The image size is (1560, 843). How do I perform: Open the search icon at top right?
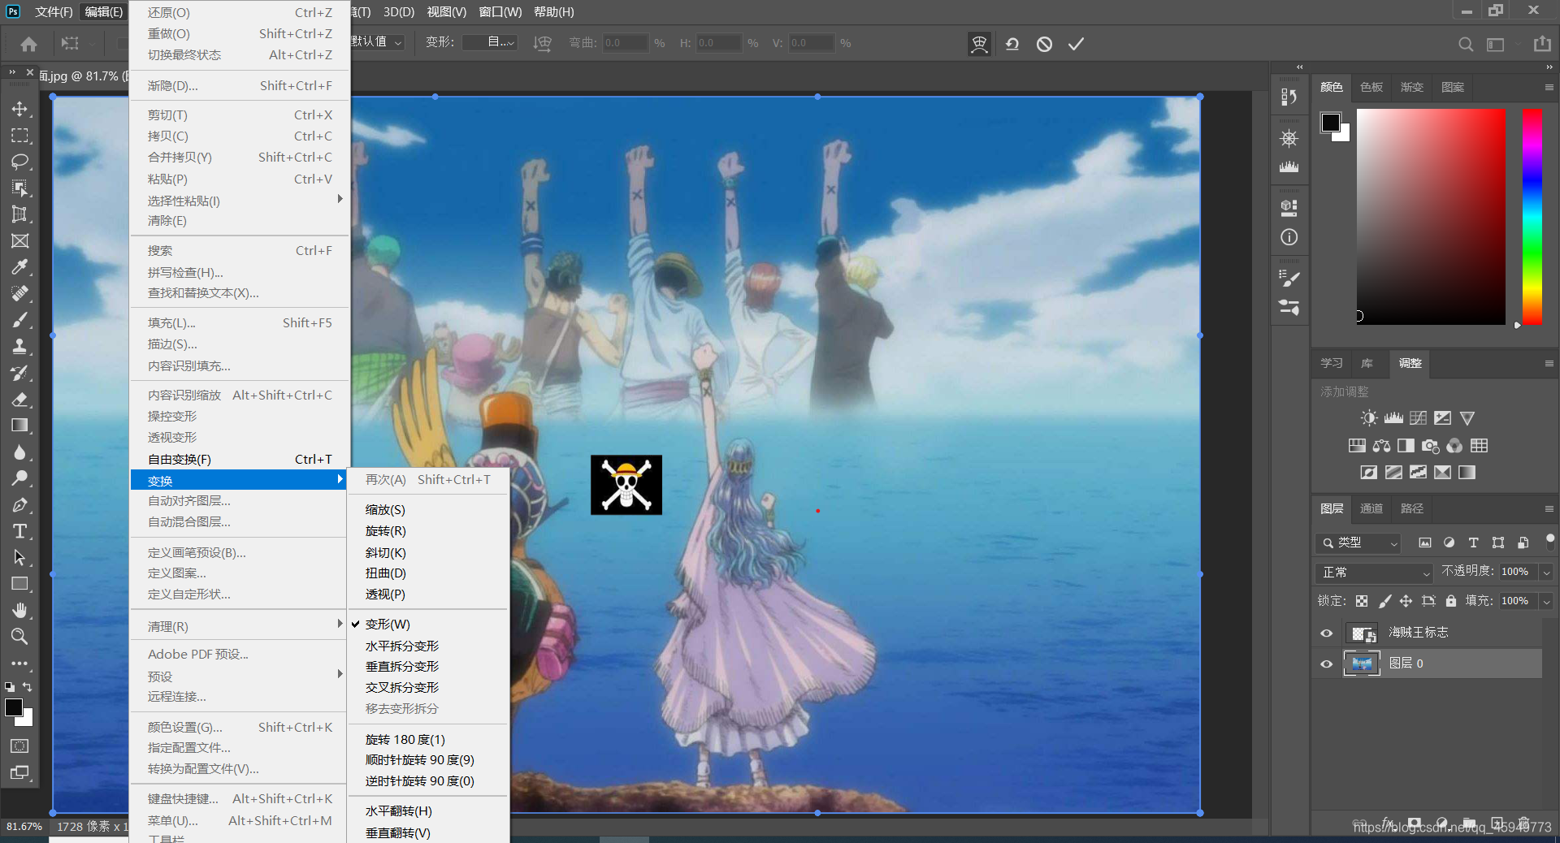(1466, 44)
